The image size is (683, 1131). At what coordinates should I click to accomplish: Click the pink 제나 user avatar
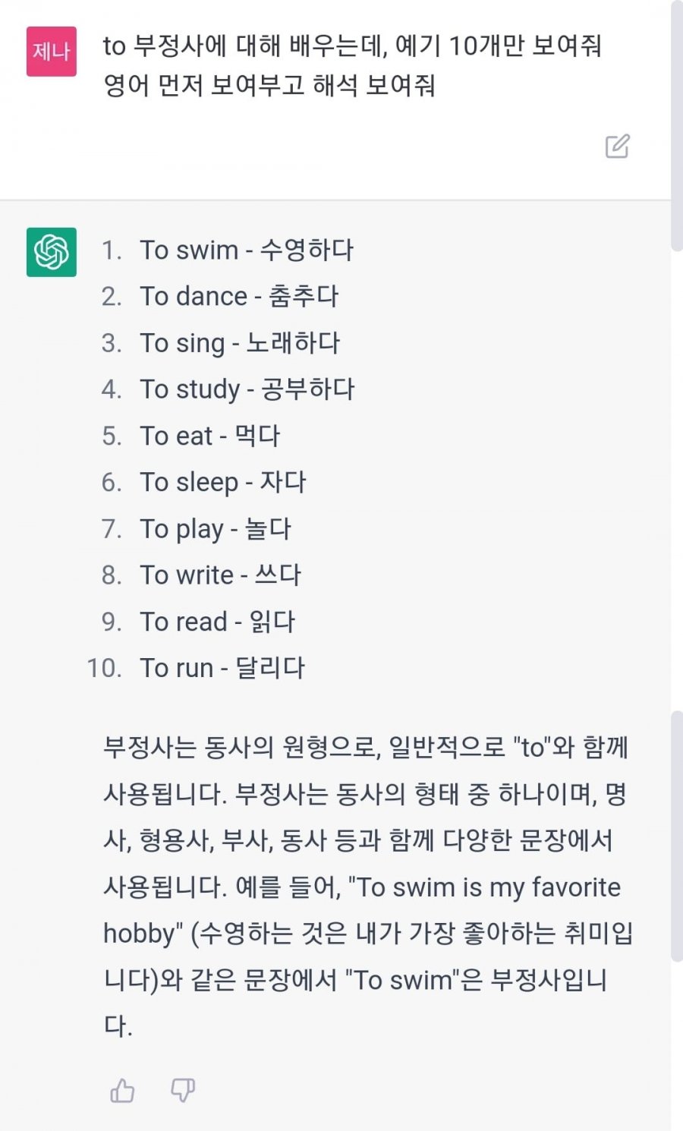[52, 52]
